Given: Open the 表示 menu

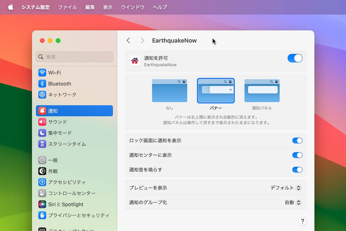Looking at the screenshot, I should [x=108, y=7].
